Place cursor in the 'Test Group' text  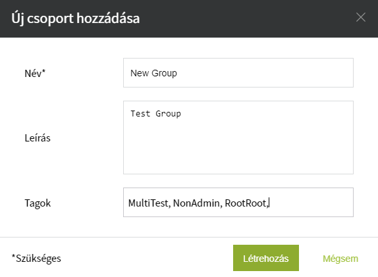pyautogui.click(x=155, y=113)
